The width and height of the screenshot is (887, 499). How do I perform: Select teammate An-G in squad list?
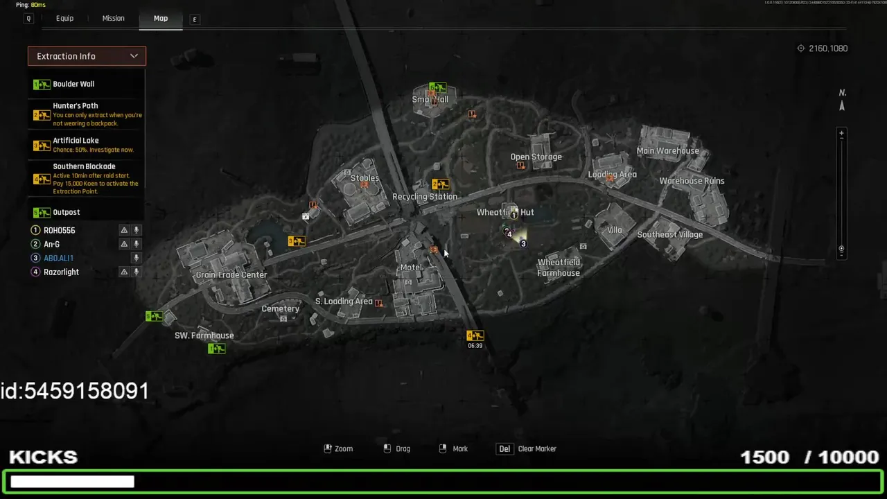click(x=51, y=244)
